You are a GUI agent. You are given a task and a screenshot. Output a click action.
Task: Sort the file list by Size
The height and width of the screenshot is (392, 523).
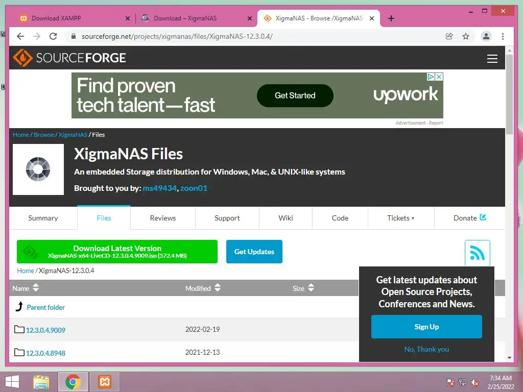303,288
